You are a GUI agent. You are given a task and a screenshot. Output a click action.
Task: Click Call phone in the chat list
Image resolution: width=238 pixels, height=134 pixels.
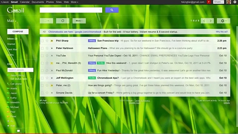tap(16, 84)
